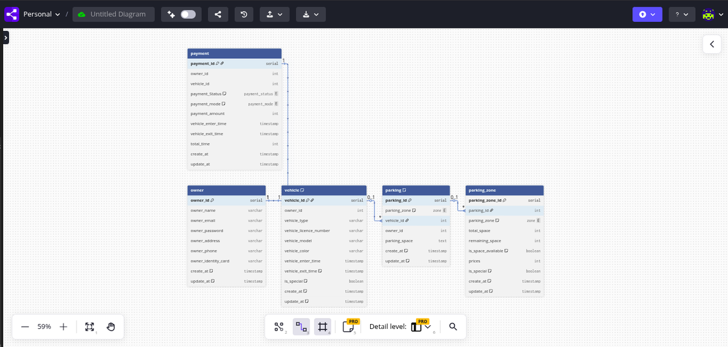Click the fit-to-screen icon
Viewport: 728px width, 347px height.
coord(90,326)
